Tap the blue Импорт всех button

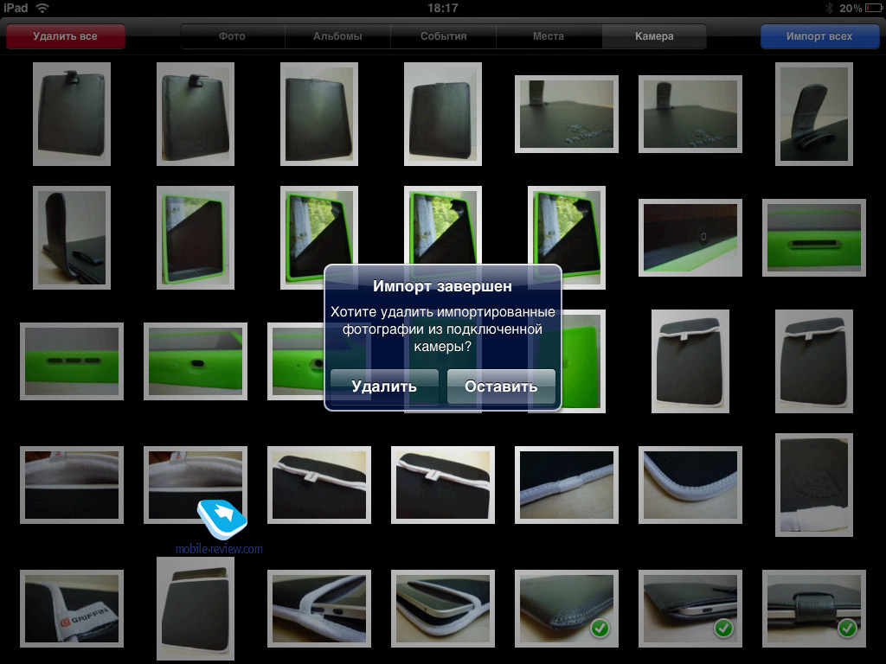(x=819, y=36)
